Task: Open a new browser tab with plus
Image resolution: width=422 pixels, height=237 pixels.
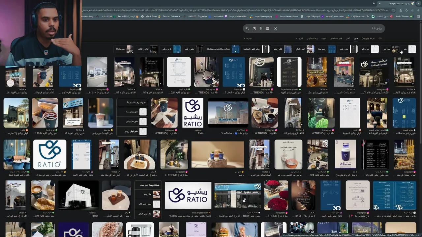Action: click(x=374, y=3)
